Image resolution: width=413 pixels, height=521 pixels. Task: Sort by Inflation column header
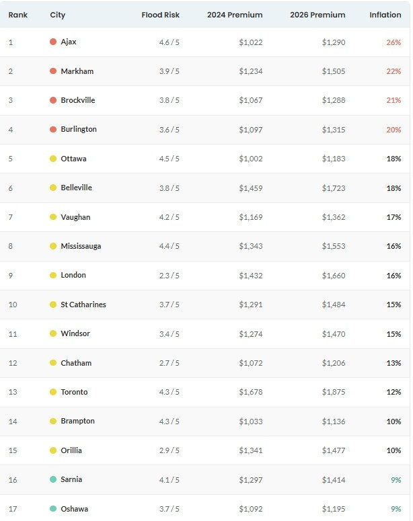[385, 15]
